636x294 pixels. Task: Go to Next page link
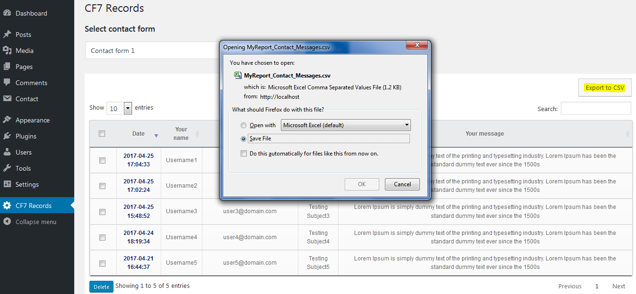(x=619, y=286)
